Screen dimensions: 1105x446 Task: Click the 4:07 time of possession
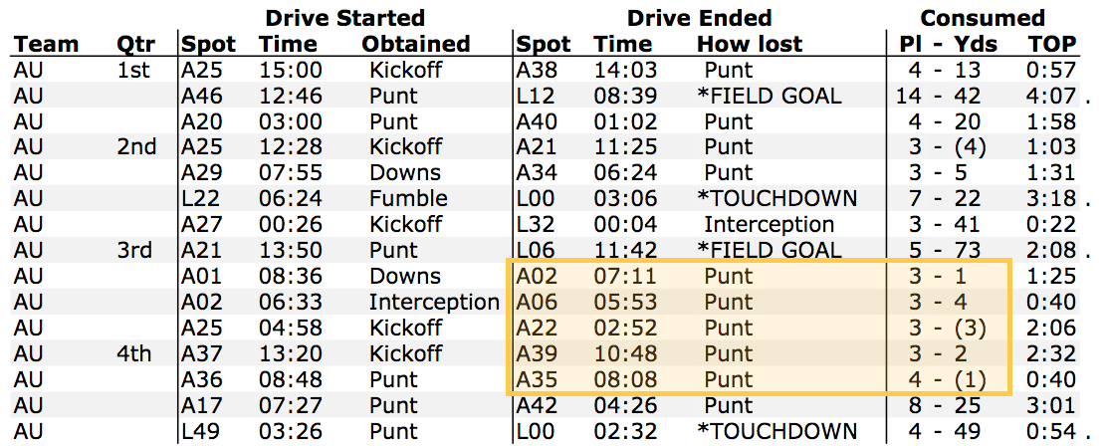[x=1051, y=96]
